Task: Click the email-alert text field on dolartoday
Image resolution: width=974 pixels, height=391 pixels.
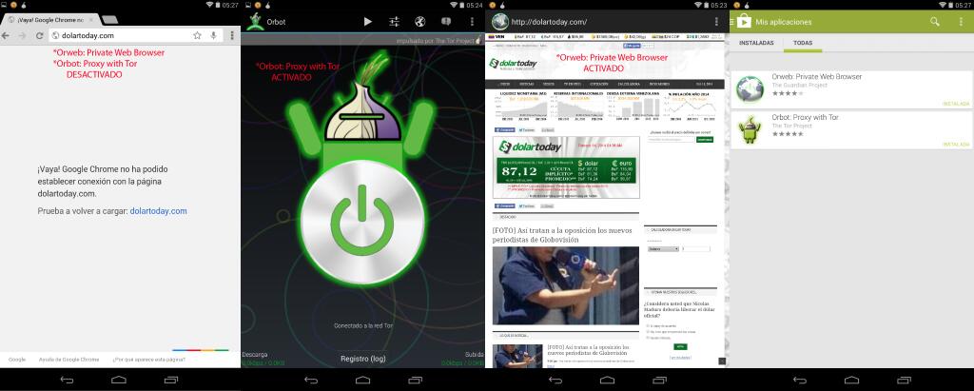Action: click(x=671, y=140)
